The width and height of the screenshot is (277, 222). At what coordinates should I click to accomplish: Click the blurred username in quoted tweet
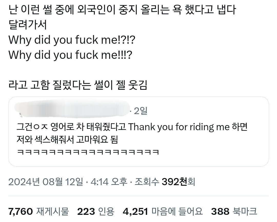72,110
